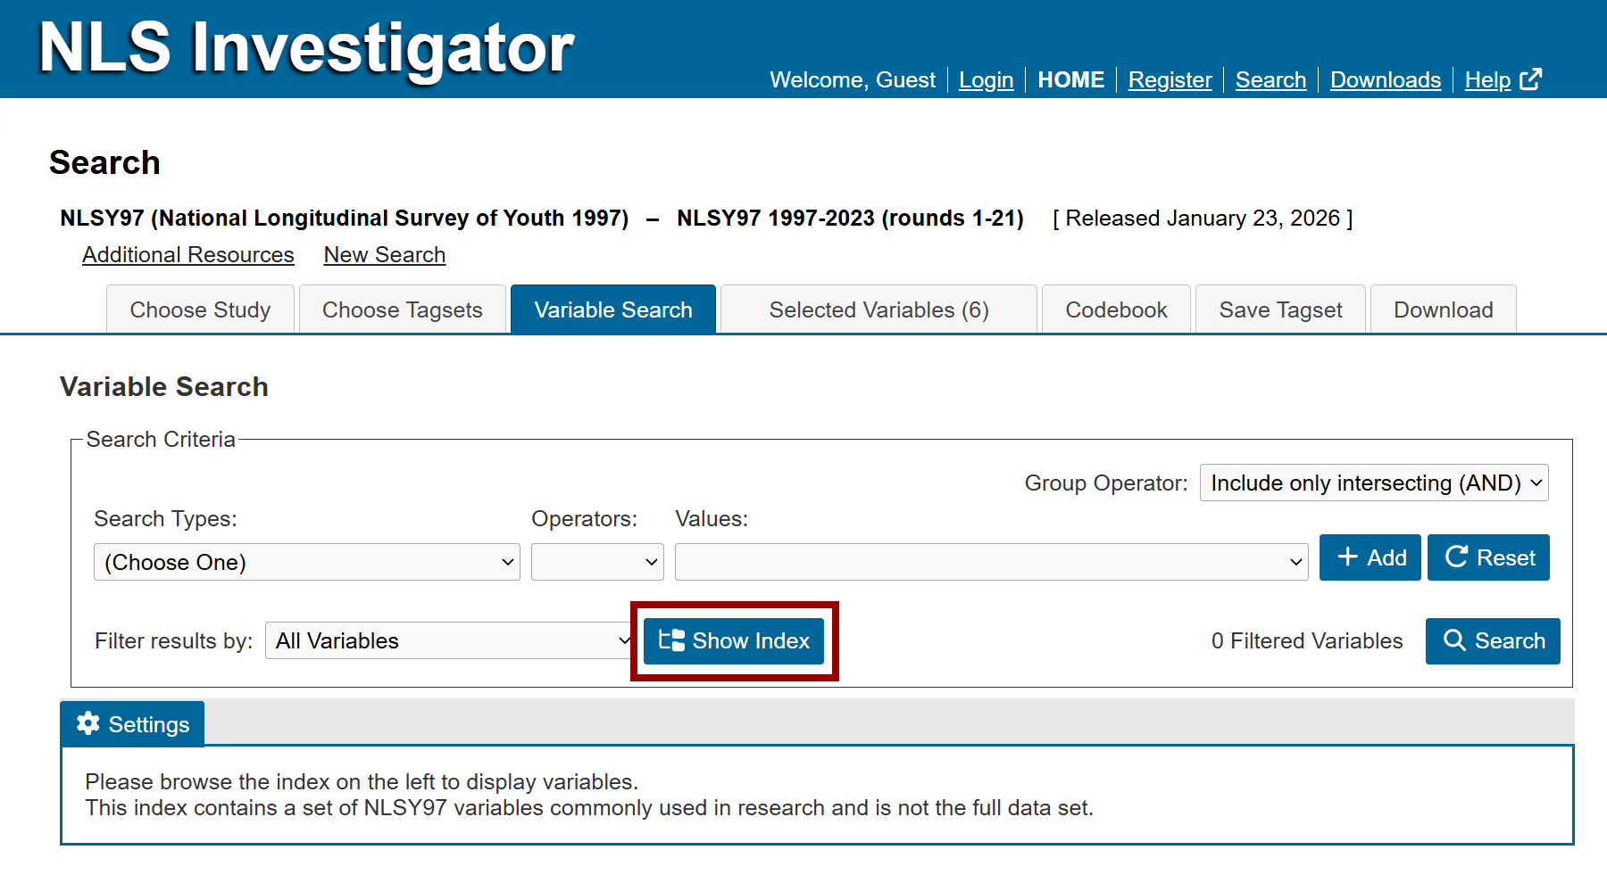Viewport: 1607px width, 883px height.
Task: Open the Download tab
Action: point(1443,309)
